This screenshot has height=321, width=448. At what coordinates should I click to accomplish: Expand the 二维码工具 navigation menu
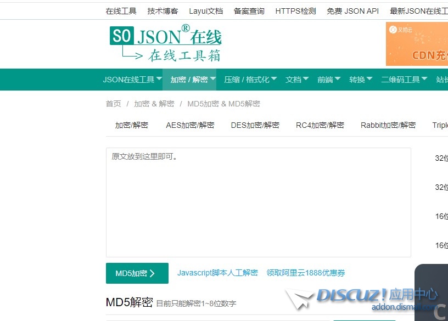point(404,80)
